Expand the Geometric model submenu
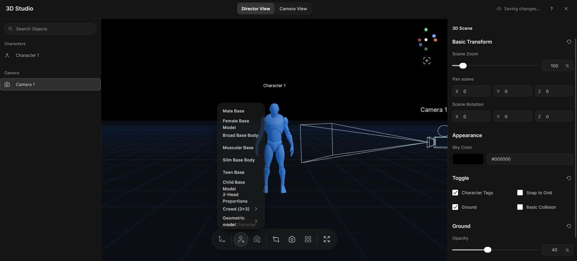This screenshot has height=261, width=577. pyautogui.click(x=240, y=221)
